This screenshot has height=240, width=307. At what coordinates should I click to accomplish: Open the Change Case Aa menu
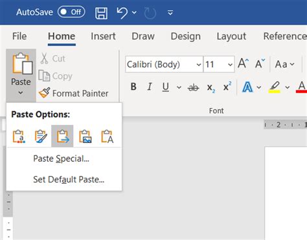[x=284, y=64]
